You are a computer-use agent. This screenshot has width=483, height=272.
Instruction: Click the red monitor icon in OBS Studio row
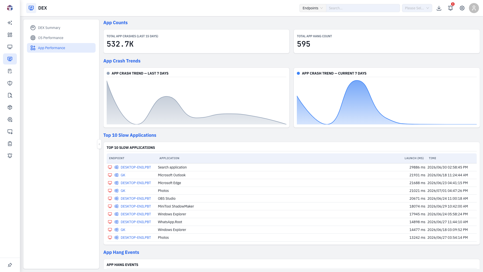pos(110,198)
